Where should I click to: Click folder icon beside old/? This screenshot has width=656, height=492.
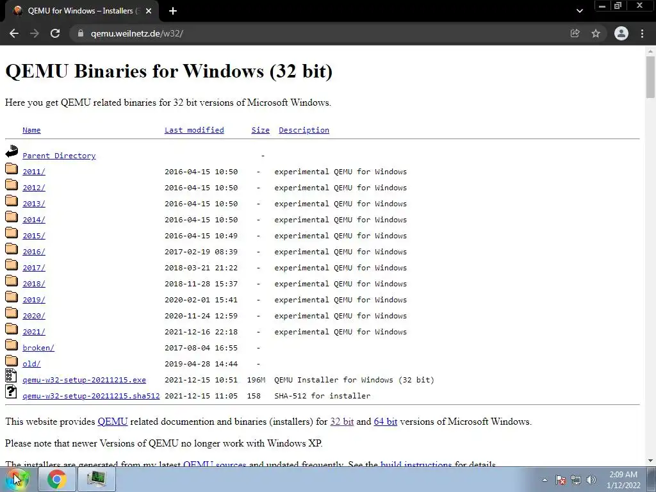click(x=12, y=361)
